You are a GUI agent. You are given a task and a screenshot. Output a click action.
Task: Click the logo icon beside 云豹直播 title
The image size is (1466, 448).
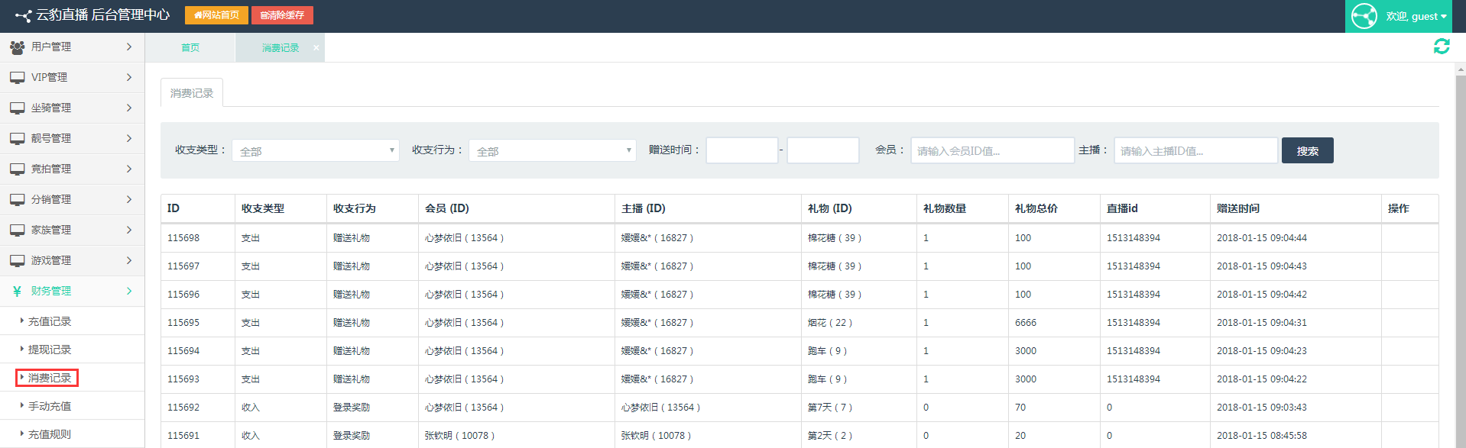(23, 15)
